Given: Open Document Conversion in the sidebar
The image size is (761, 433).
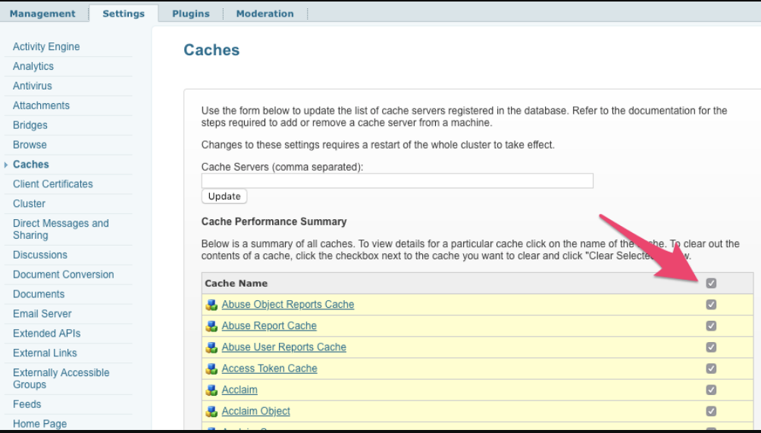Looking at the screenshot, I should (64, 275).
